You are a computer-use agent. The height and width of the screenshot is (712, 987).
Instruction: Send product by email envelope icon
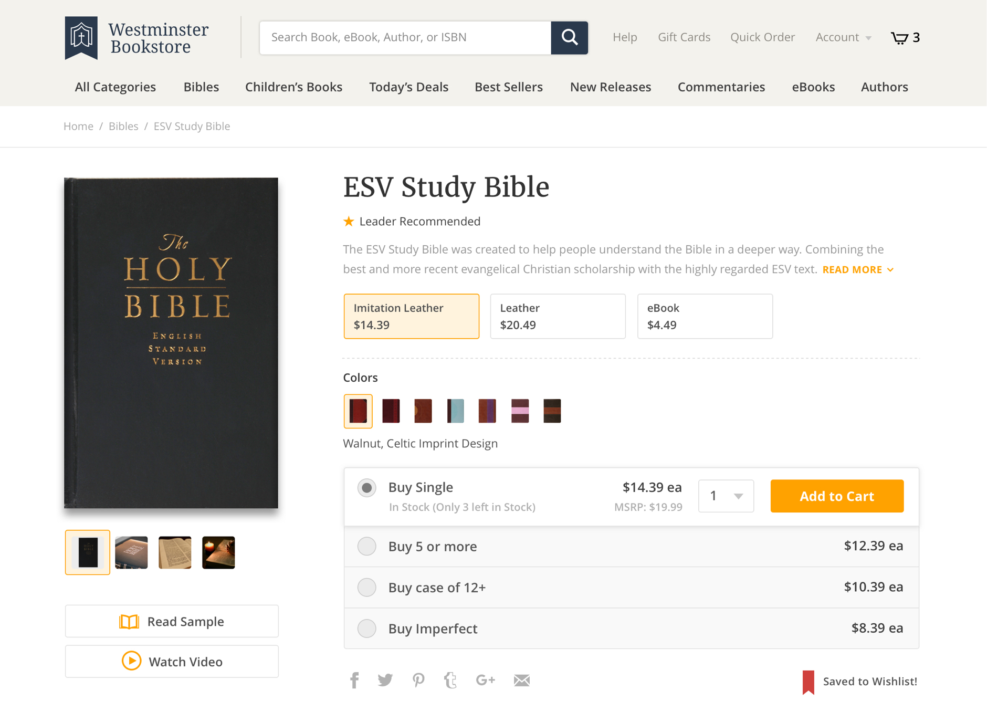(x=521, y=680)
